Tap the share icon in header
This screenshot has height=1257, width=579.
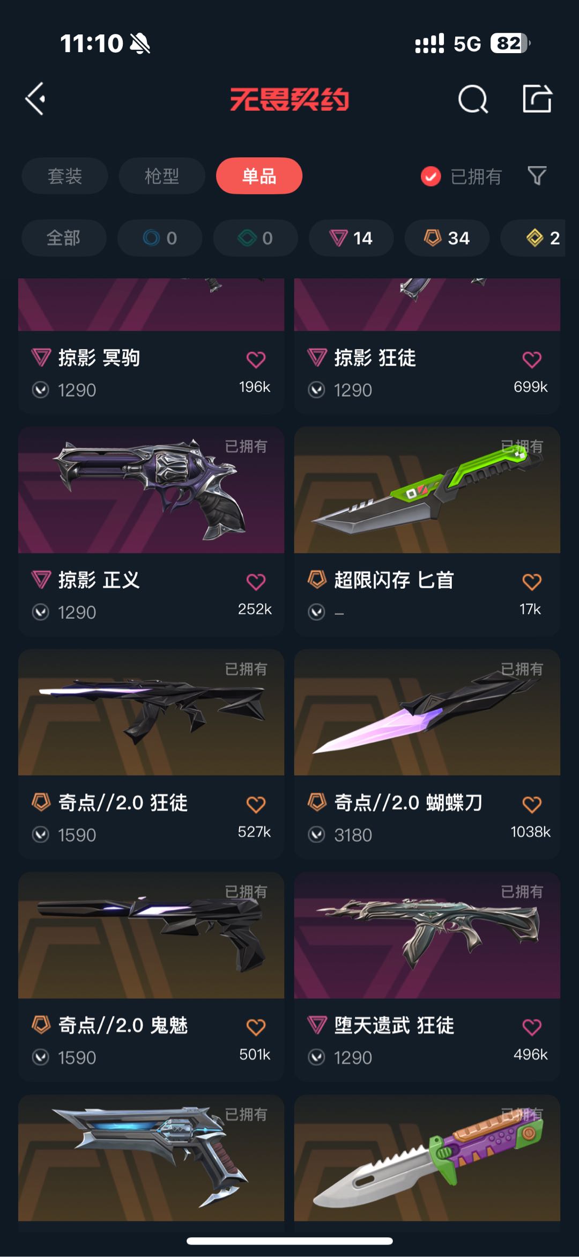coord(537,99)
